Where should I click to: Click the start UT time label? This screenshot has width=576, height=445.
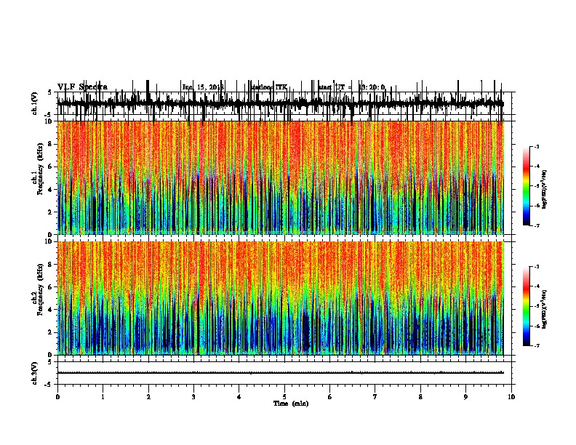point(352,87)
